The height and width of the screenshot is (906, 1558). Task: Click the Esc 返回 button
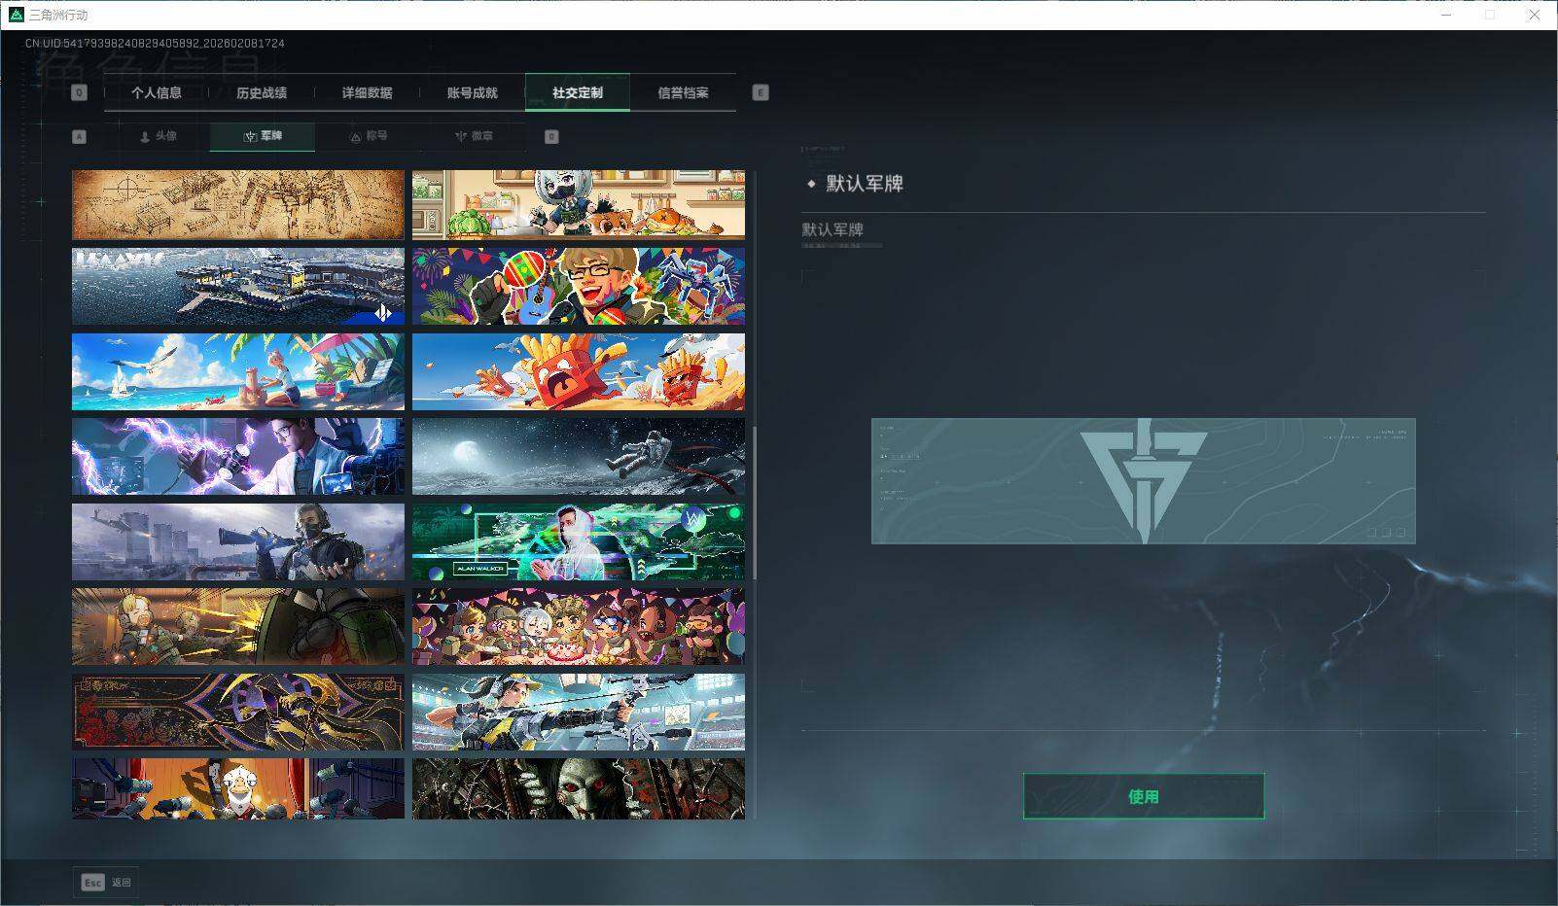tap(106, 882)
